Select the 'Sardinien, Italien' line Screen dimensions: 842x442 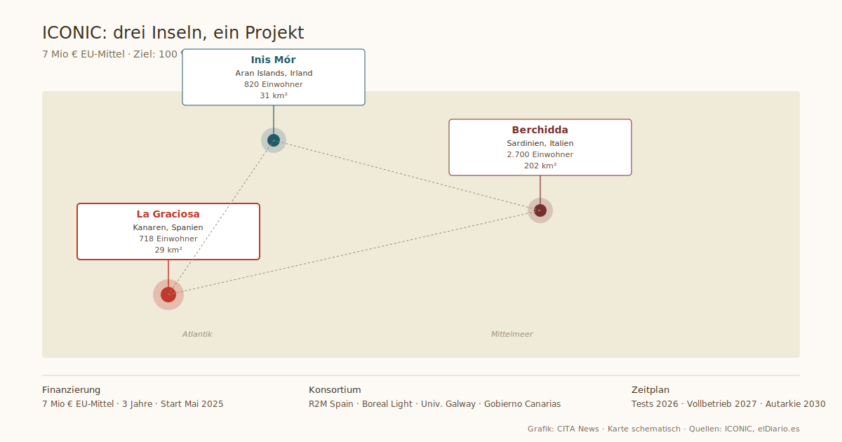point(540,143)
